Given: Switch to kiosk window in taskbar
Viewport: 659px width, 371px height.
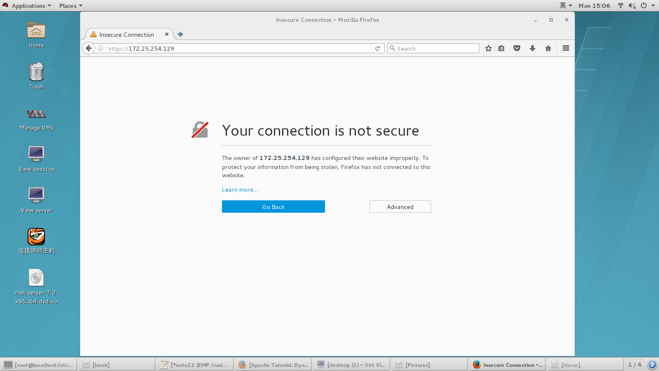Looking at the screenshot, I should [117, 364].
